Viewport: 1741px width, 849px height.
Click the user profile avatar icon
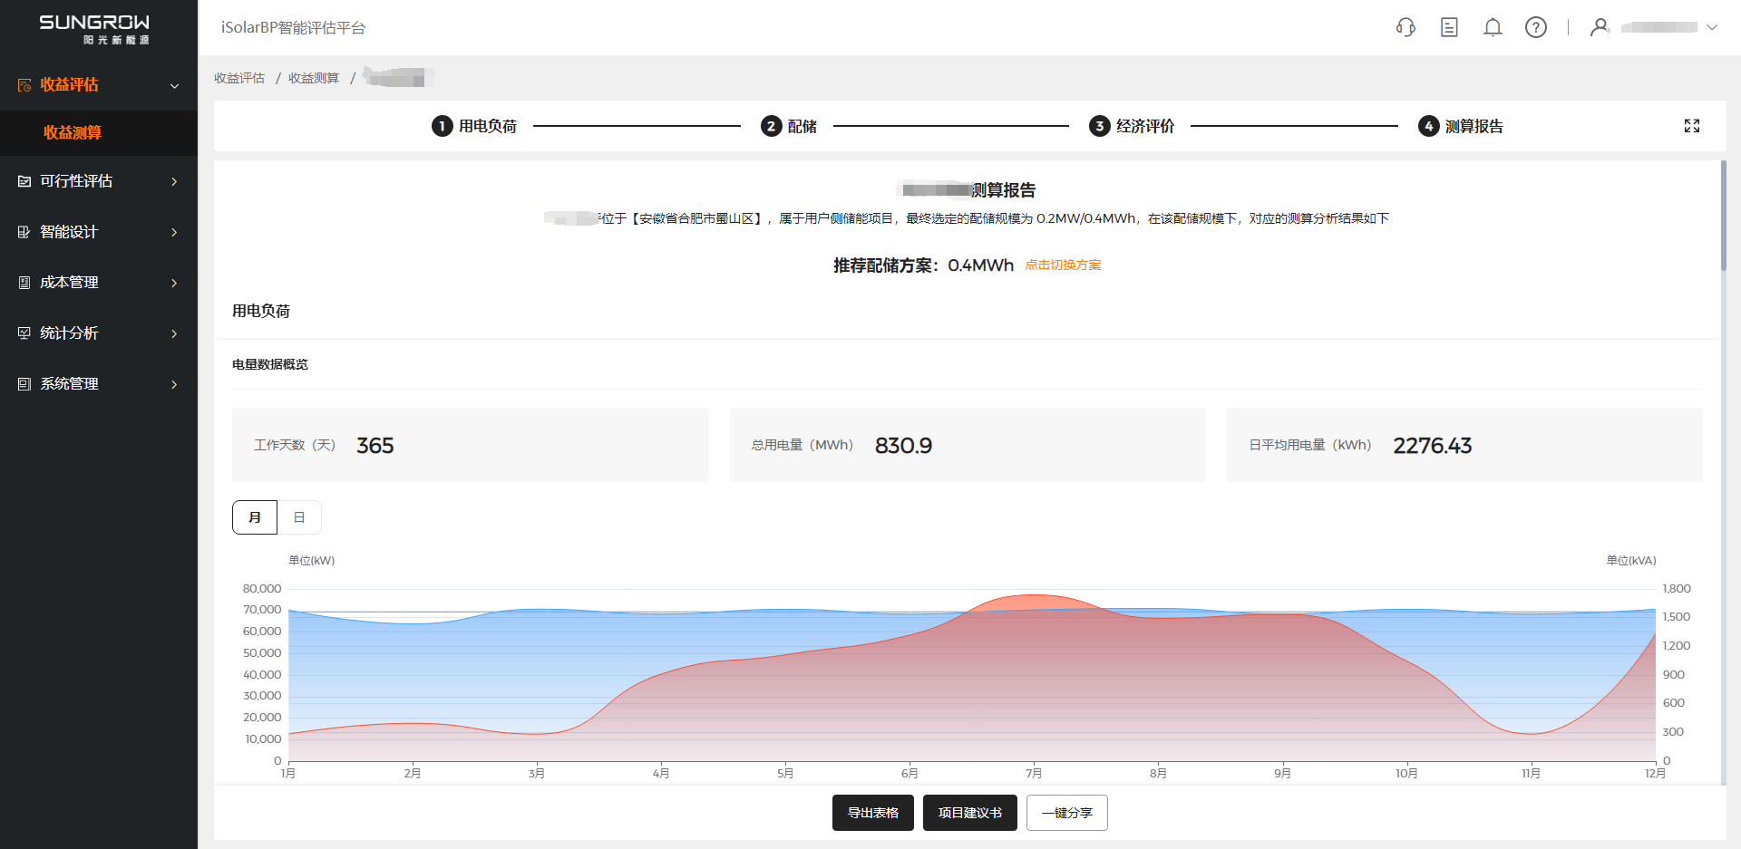click(1600, 27)
